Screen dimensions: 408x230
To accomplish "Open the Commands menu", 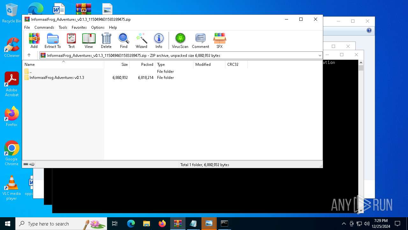I will click(44, 27).
